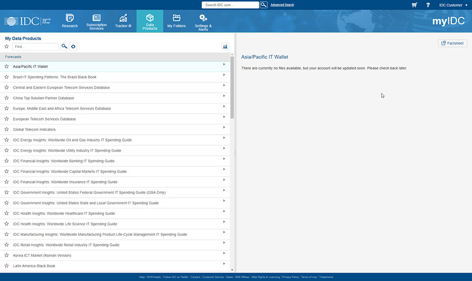The width and height of the screenshot is (472, 281).
Task: Toggle favorites filter star beside Find field
Action: (x=6, y=46)
